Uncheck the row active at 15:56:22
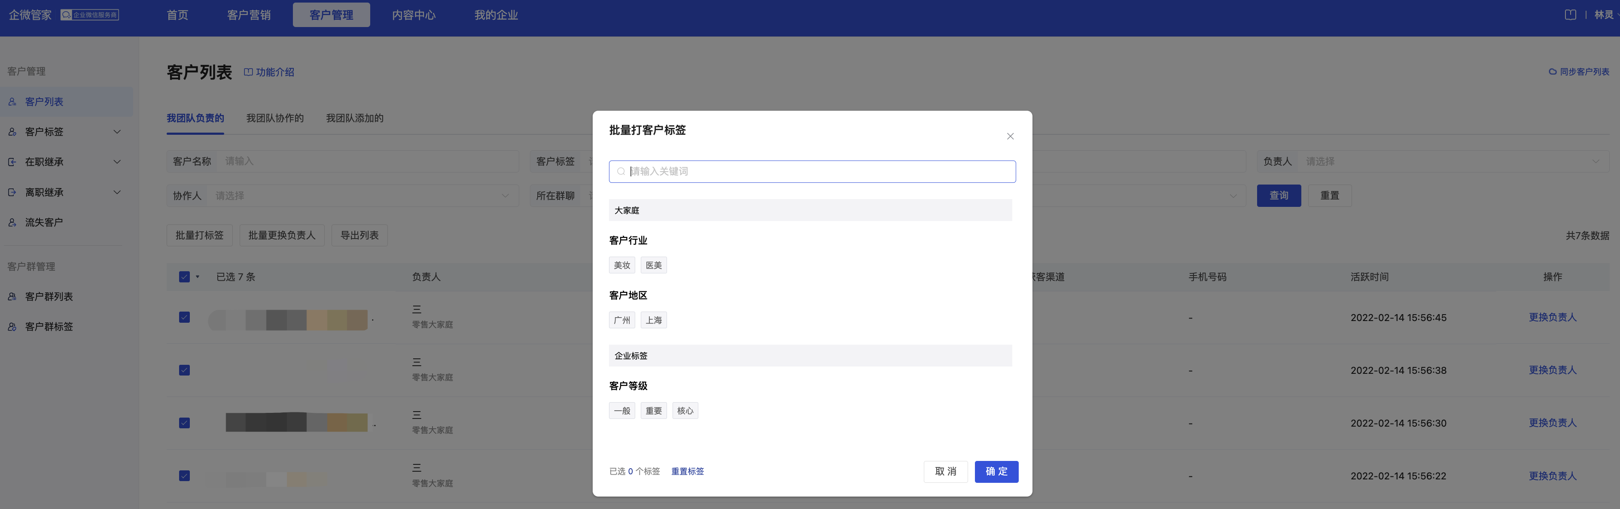 [184, 476]
